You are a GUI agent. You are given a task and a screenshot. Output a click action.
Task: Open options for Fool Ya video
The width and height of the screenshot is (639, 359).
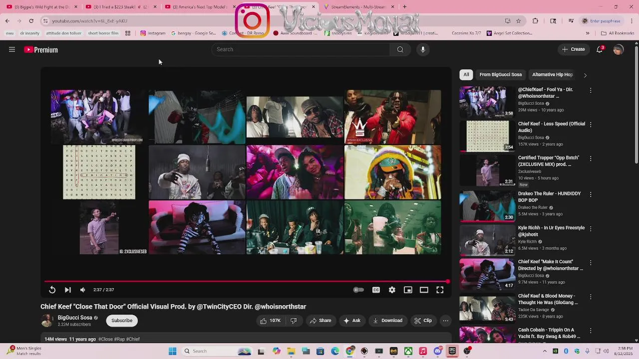(591, 90)
